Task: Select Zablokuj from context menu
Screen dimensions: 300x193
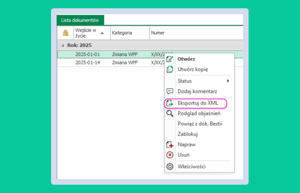Action: pyautogui.click(x=188, y=134)
